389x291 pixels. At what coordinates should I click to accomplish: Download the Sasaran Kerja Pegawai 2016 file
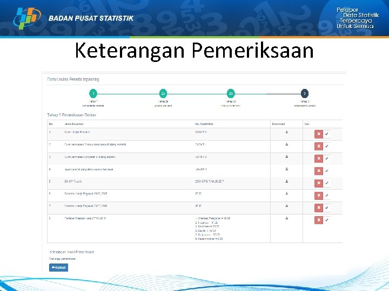(286, 206)
